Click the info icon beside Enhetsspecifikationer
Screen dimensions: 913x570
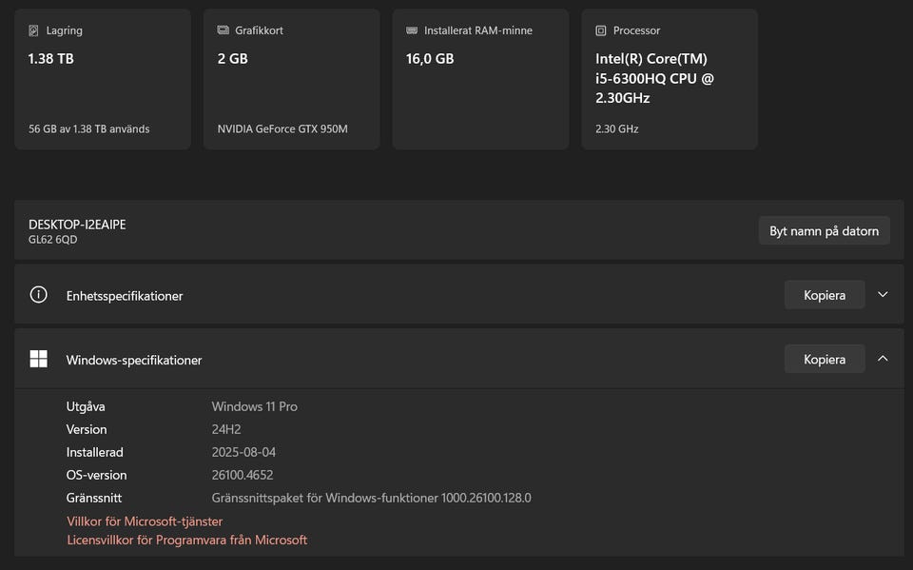click(39, 295)
